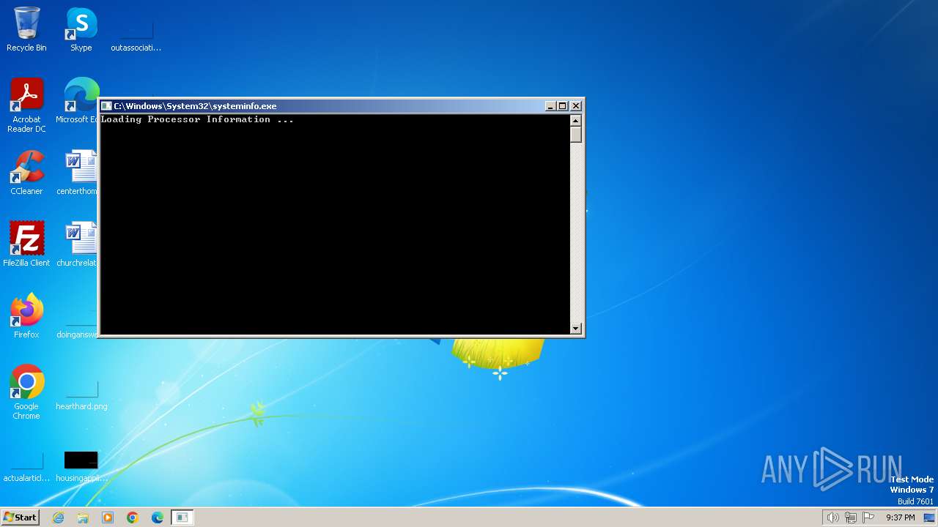Open Google Chrome desktop shortcut
The height and width of the screenshot is (527, 938).
click(26, 392)
